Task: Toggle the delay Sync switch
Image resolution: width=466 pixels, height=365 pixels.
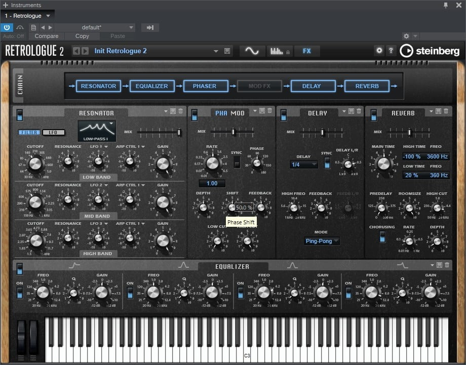Action: pos(327,163)
